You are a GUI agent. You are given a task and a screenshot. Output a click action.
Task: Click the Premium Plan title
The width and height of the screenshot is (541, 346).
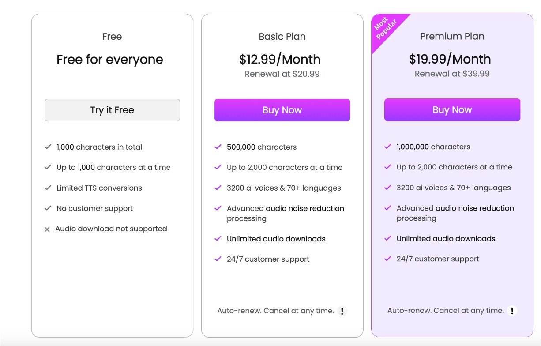pyautogui.click(x=452, y=37)
